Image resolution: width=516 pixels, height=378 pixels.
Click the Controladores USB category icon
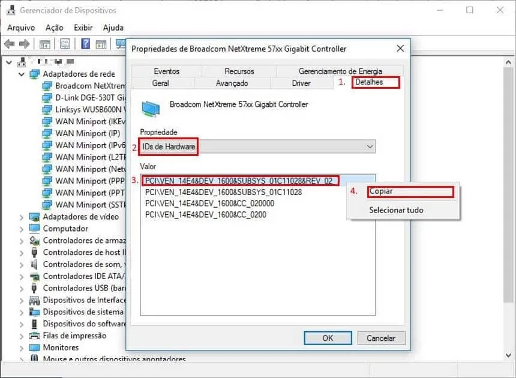[x=34, y=288]
